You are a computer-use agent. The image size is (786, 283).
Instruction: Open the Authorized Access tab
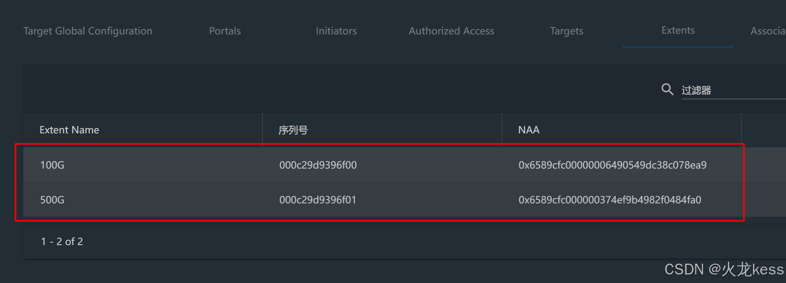451,31
